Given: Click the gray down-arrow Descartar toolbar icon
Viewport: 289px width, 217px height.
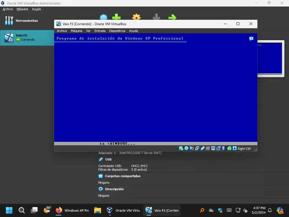Looking at the screenshot, I should (156, 17).
